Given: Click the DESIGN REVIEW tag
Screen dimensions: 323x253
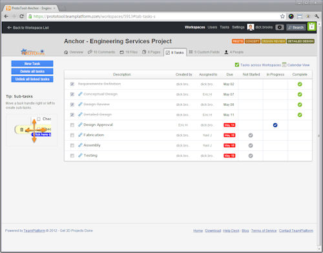Looking at the screenshot, I should pos(273,41).
